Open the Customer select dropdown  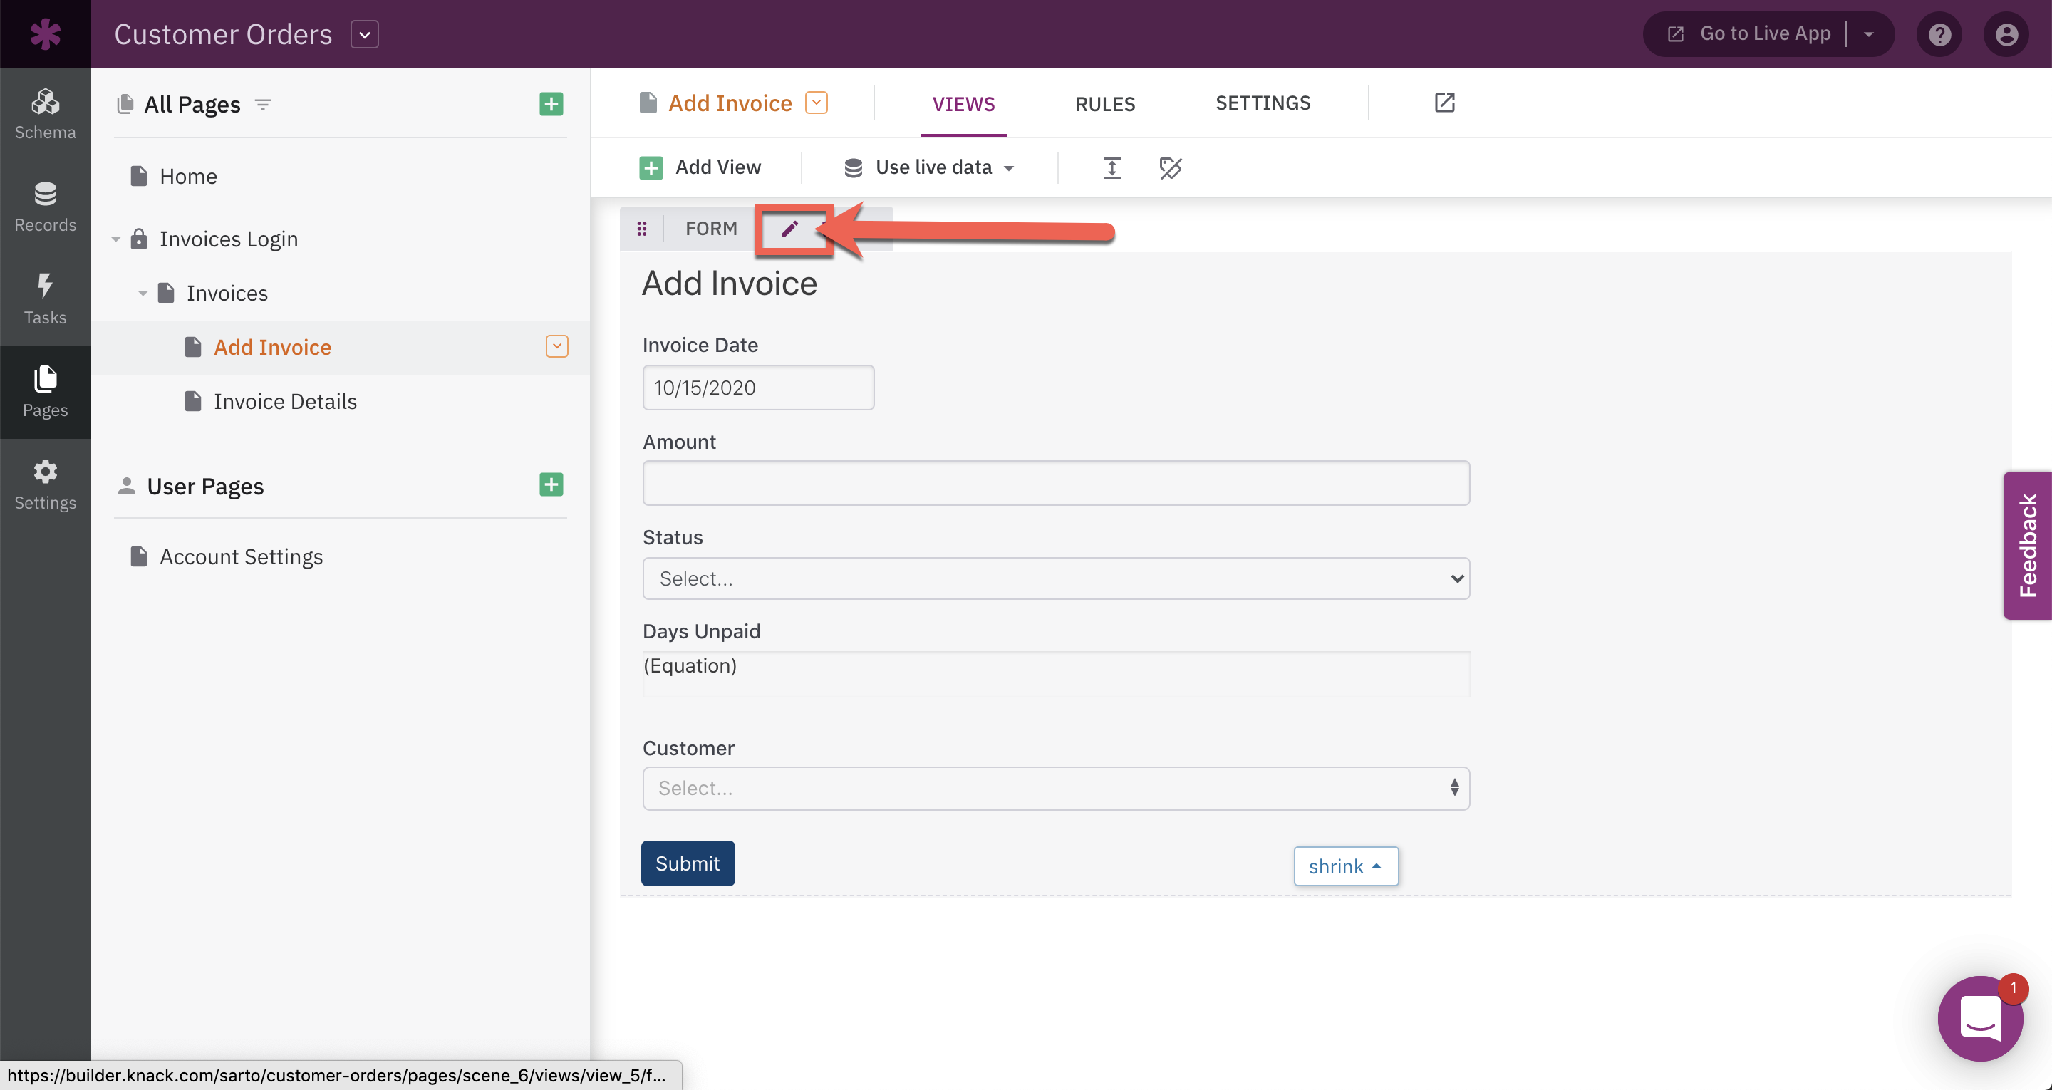(1055, 788)
